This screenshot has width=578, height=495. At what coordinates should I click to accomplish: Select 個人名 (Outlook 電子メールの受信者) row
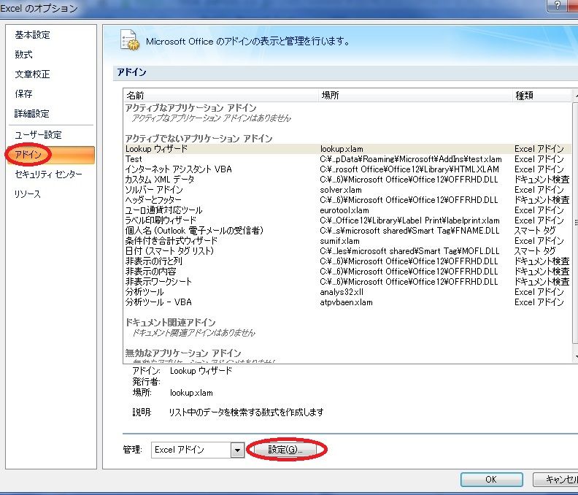pos(347,231)
